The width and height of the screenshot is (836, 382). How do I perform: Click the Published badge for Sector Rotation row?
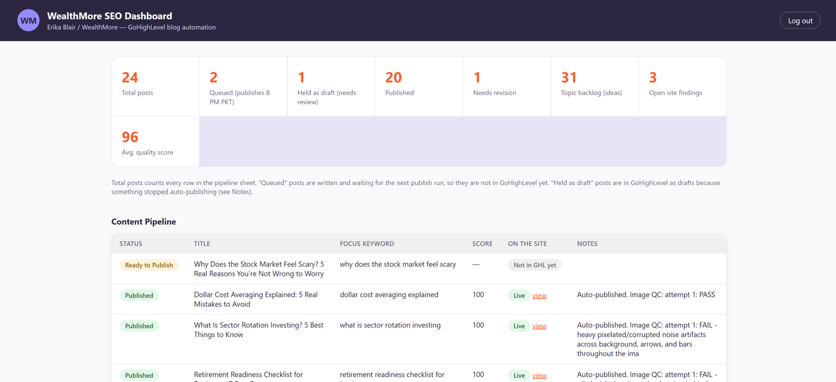[139, 326]
